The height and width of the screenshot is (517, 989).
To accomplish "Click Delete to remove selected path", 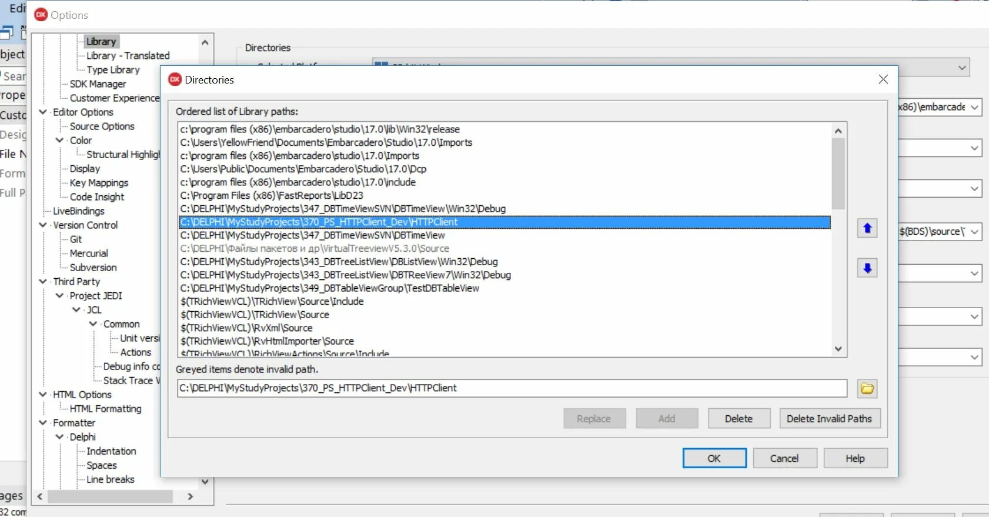I will pyautogui.click(x=739, y=419).
